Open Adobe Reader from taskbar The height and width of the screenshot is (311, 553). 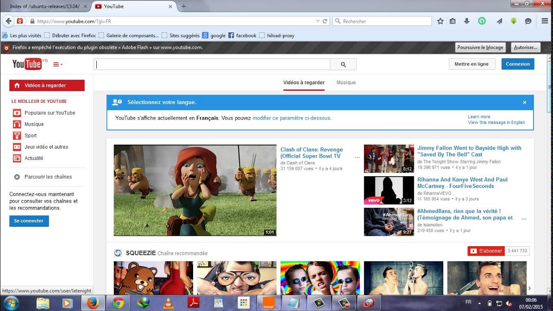tap(193, 303)
